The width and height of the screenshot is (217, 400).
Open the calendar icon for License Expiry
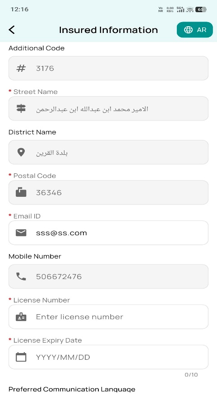point(21,357)
